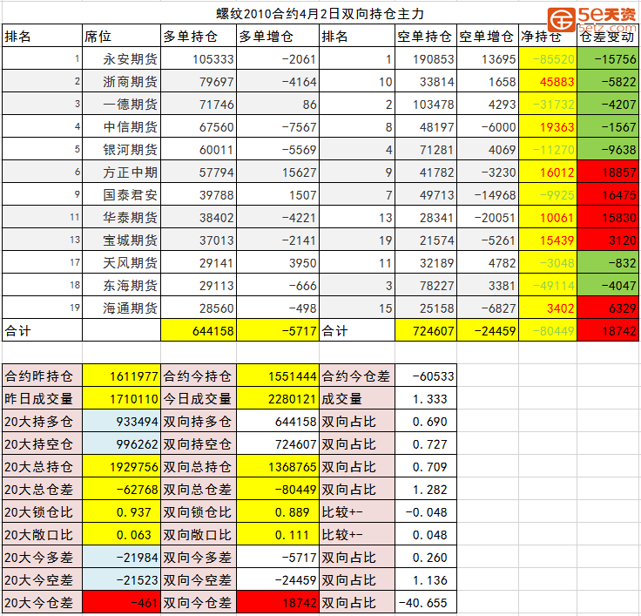The image size is (641, 616).
Task: Select the 华泰期货 cell
Action: coord(121,217)
